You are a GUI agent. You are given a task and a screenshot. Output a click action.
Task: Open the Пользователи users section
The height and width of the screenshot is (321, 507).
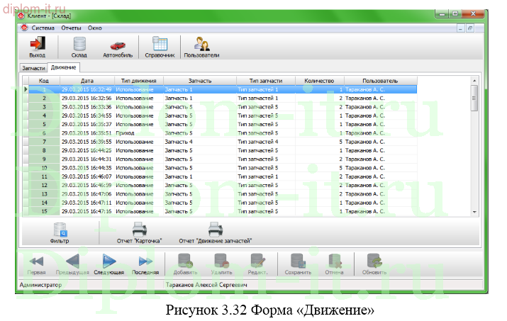pyautogui.click(x=201, y=47)
